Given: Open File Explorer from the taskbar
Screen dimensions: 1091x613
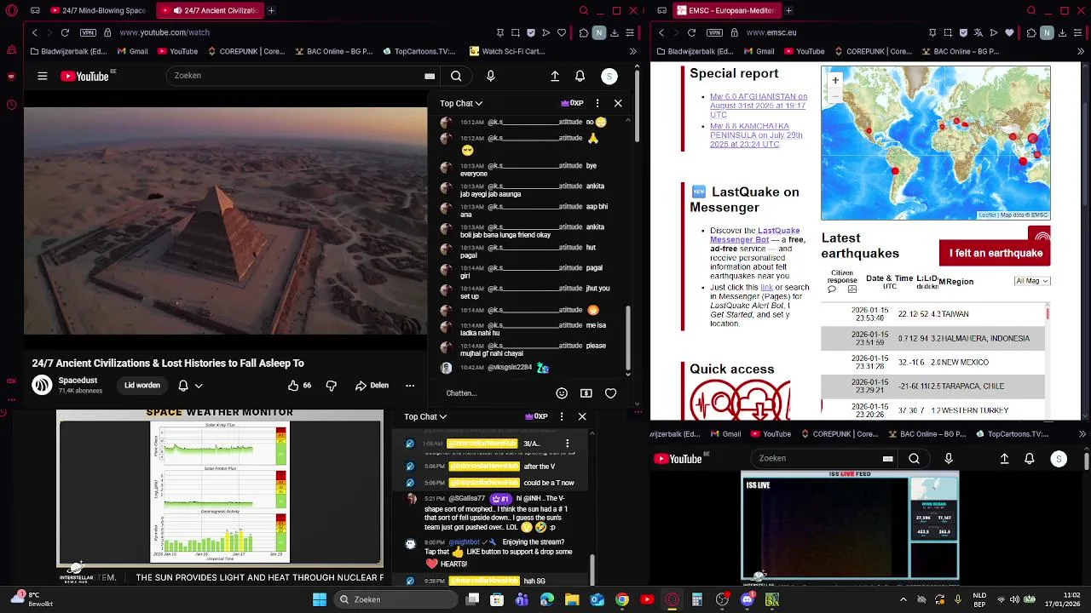Looking at the screenshot, I should 572,599.
